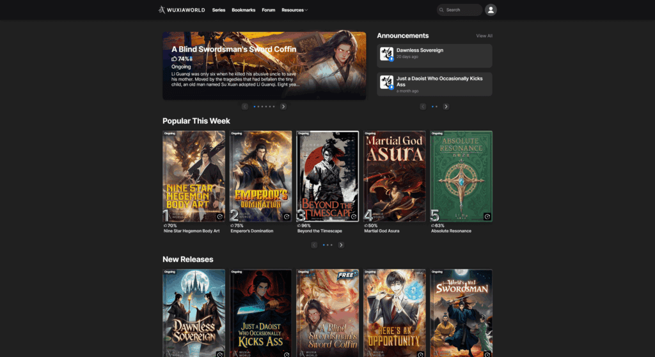The image size is (655, 357).
Task: Click Ongoing status on featured banner
Action: [x=181, y=66]
